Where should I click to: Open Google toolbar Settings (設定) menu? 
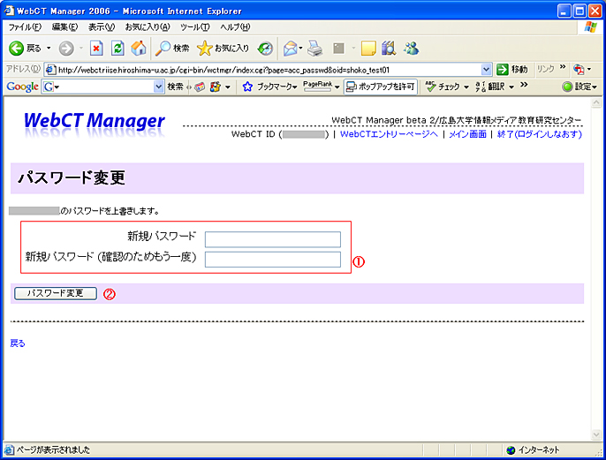tap(579, 87)
